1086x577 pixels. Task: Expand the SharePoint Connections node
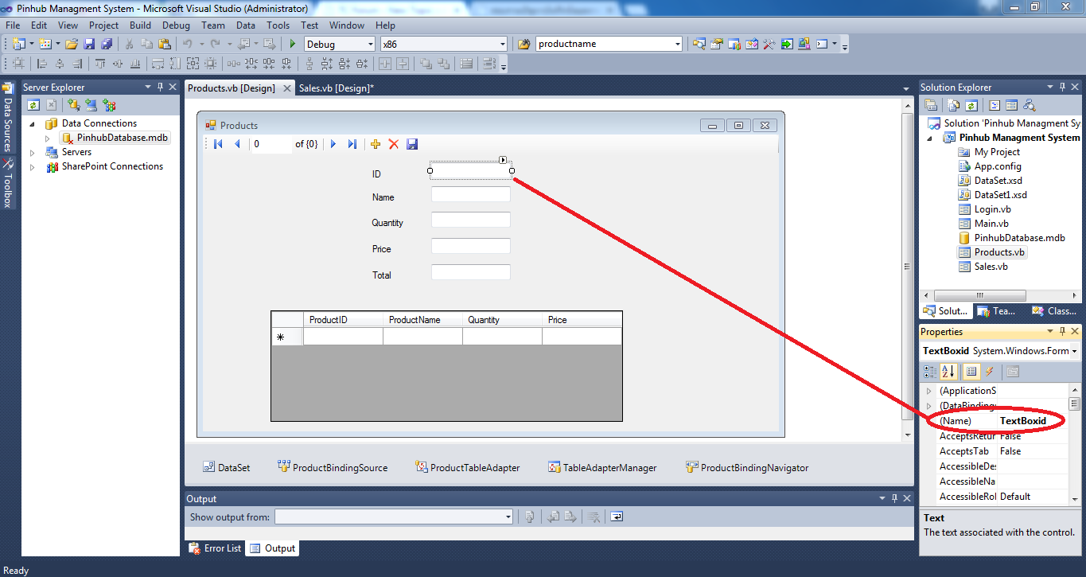[x=33, y=166]
